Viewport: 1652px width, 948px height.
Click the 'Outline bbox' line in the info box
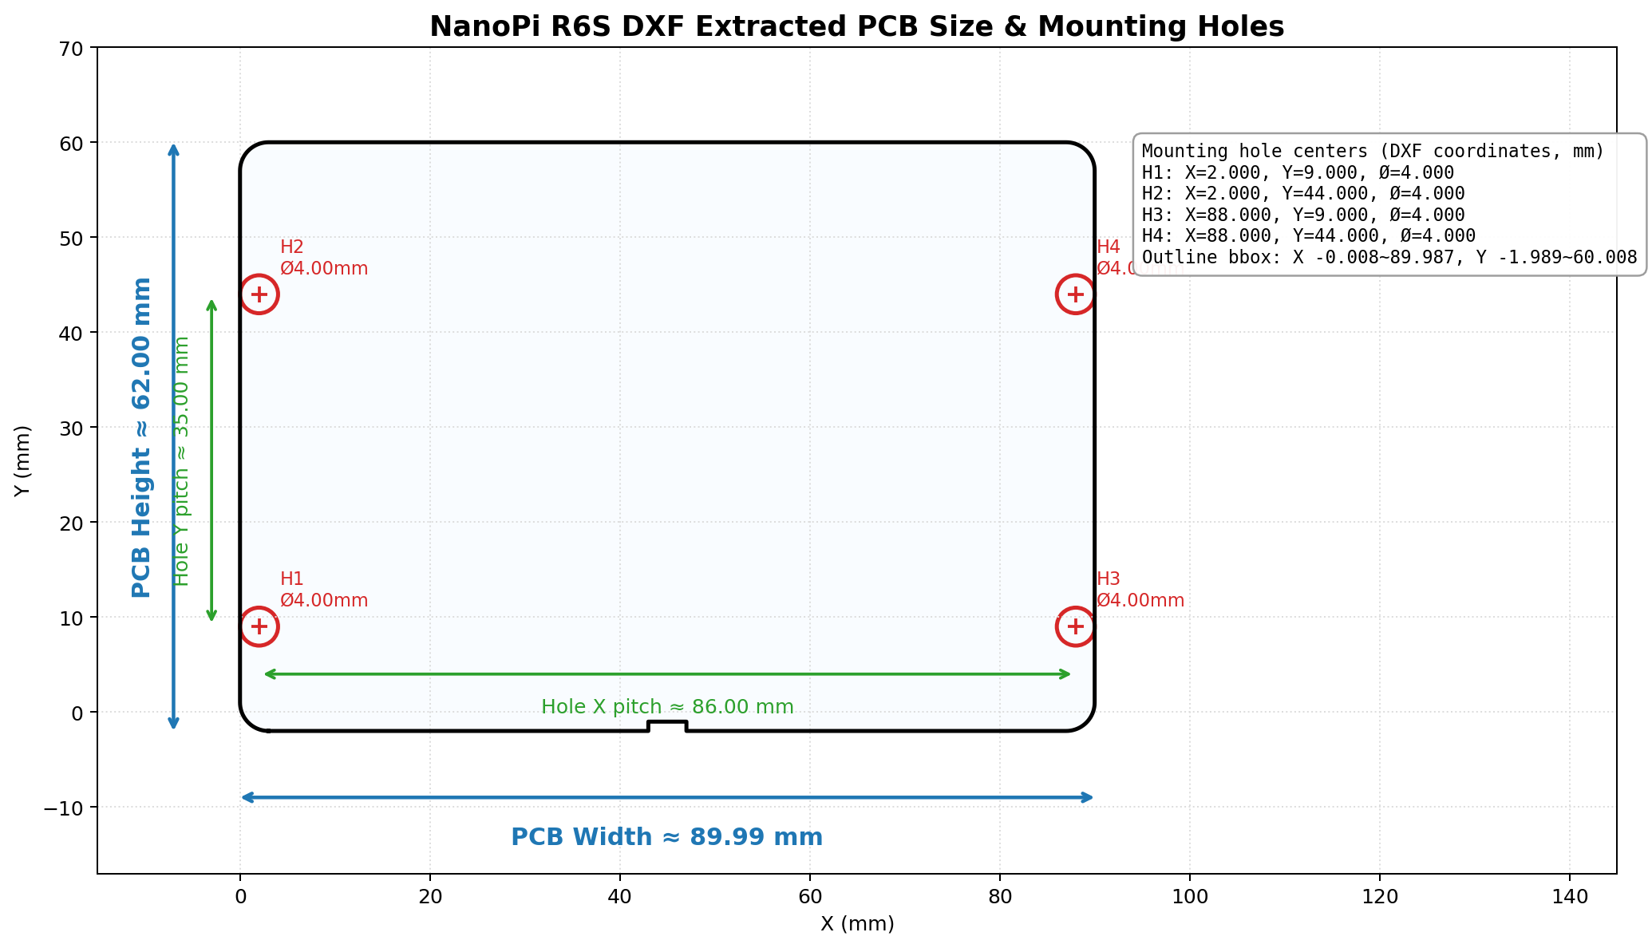point(1389,257)
